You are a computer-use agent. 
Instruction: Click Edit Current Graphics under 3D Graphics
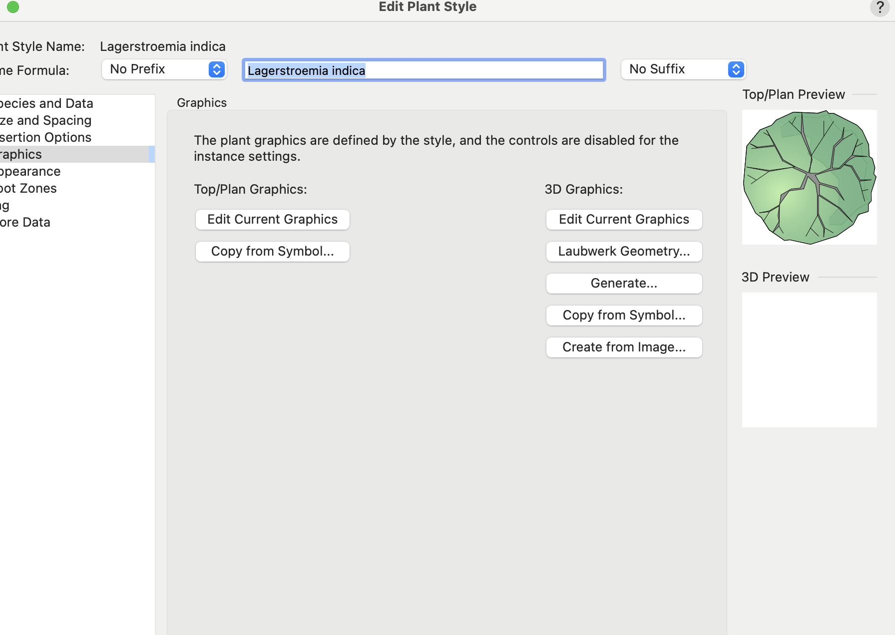point(624,220)
